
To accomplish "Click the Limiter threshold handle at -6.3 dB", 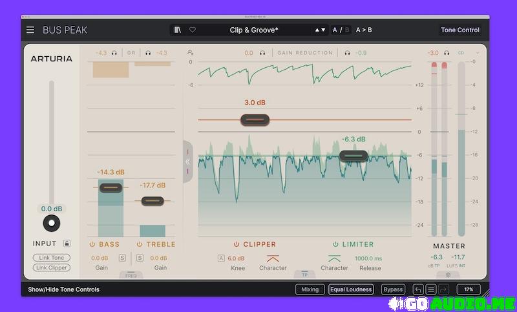I will click(353, 156).
